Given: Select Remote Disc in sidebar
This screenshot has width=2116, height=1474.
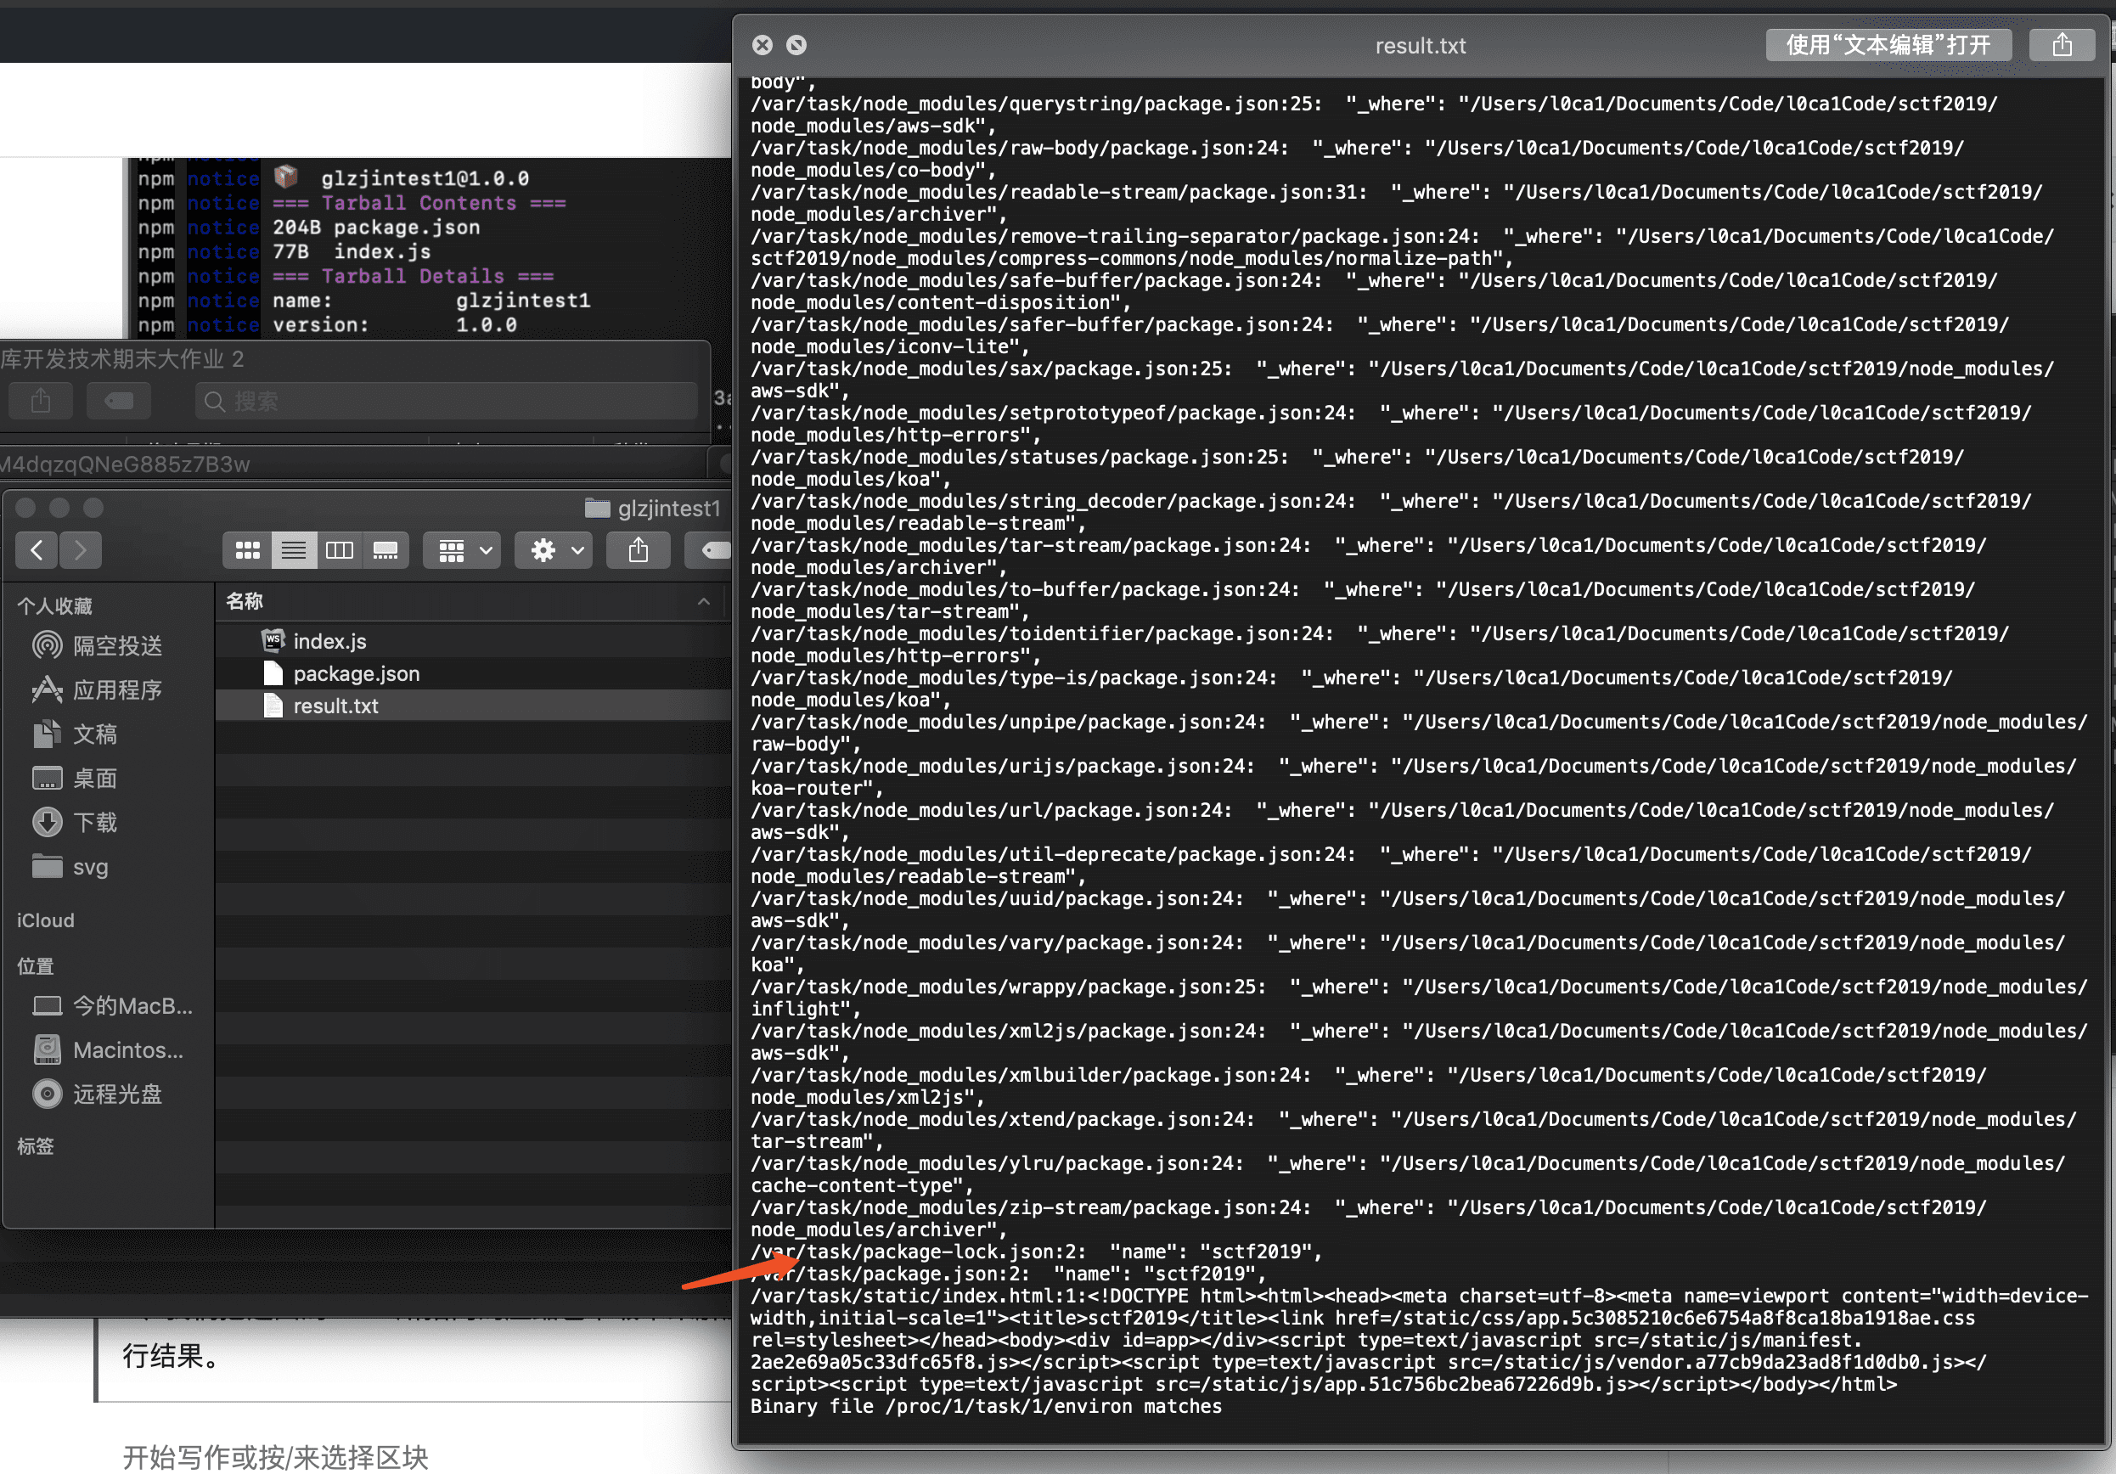Looking at the screenshot, I should tap(117, 1094).
